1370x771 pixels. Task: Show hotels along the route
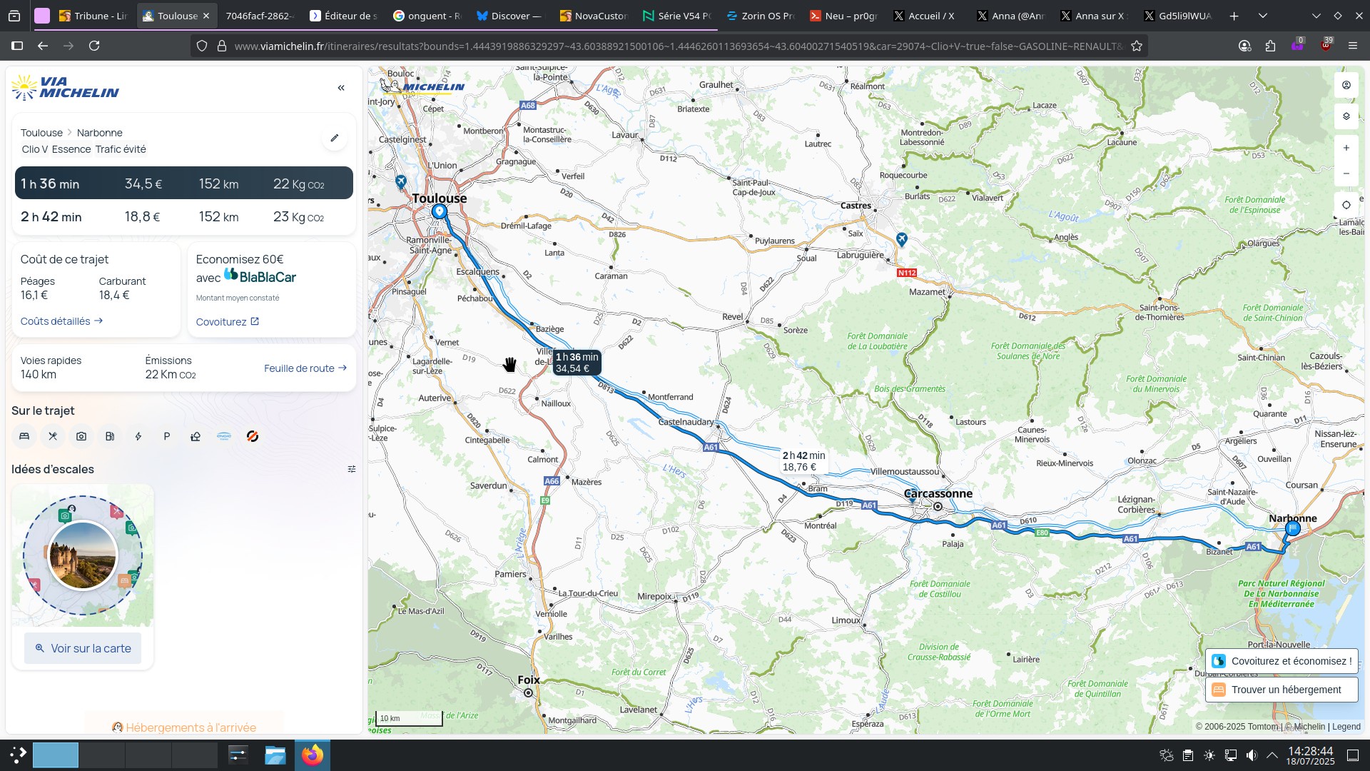[24, 436]
